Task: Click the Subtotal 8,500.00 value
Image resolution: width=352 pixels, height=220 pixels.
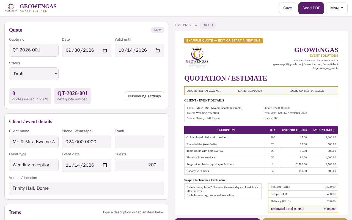Action: point(330,187)
